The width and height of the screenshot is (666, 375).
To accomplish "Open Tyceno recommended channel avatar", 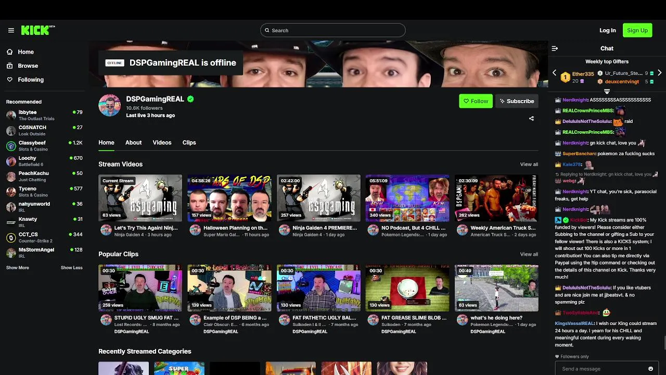I will [11, 192].
